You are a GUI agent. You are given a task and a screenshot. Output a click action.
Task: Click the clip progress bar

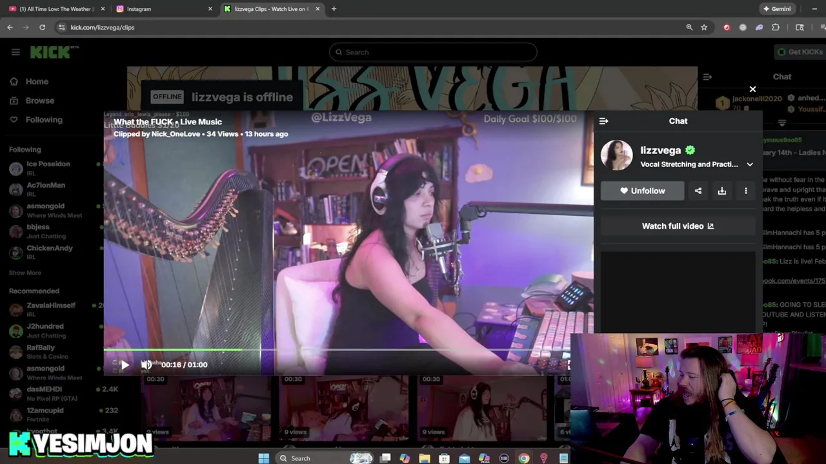(x=337, y=351)
